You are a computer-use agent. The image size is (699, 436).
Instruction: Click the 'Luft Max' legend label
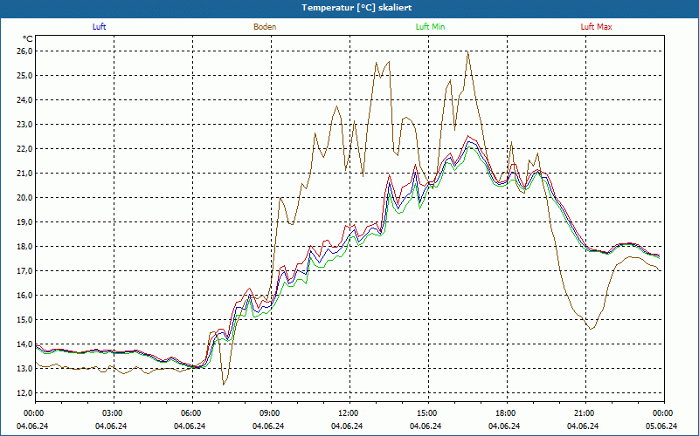[596, 27]
